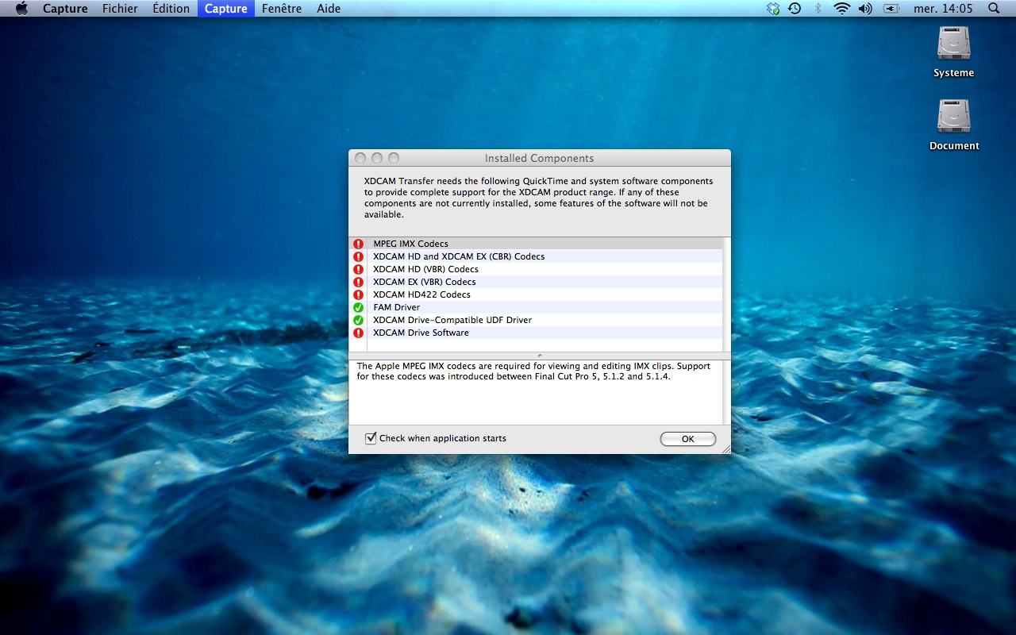Open the Wi-Fi status menu
The height and width of the screenshot is (635, 1016).
(x=841, y=9)
